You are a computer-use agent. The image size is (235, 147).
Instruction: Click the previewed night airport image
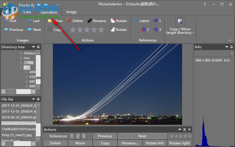pyautogui.click(x=117, y=84)
